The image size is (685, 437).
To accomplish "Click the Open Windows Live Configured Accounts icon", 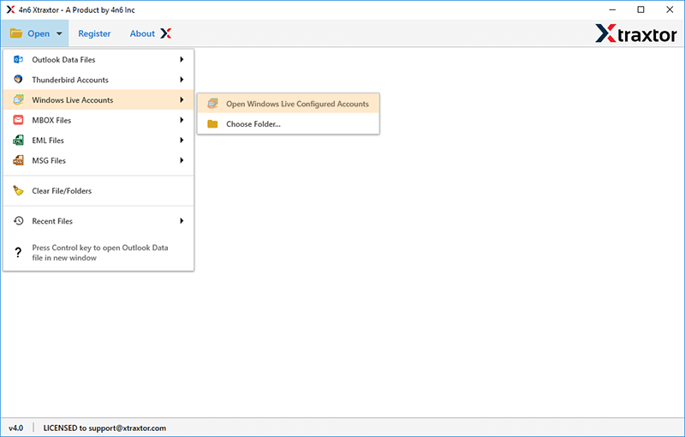I will [212, 104].
